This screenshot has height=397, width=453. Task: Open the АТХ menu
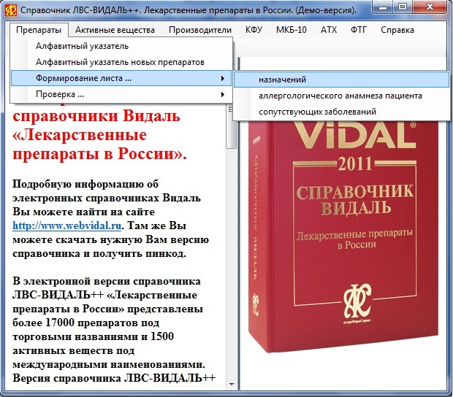329,30
